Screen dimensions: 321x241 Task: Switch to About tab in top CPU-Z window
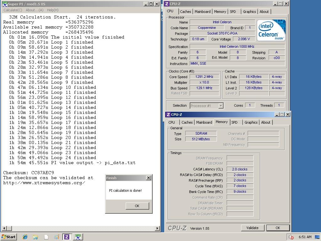[x=264, y=12]
